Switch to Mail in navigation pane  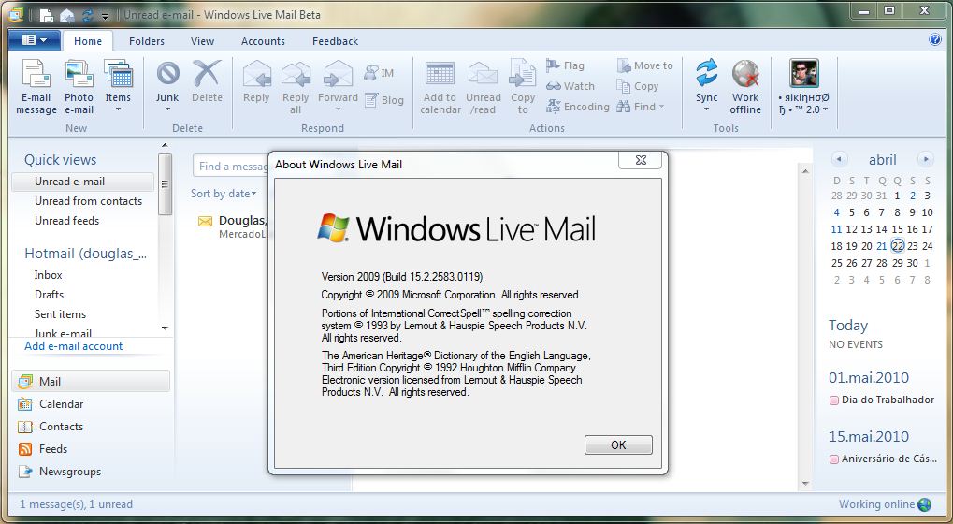91,381
